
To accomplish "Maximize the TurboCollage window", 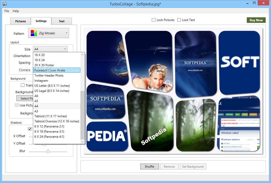I will point(254,3).
